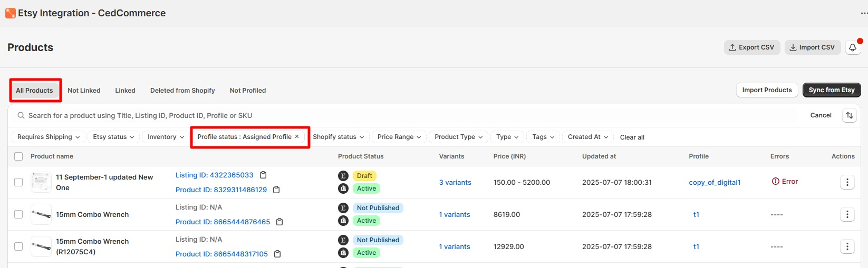The height and width of the screenshot is (268, 868).
Task: Click Sync from Etsy button
Action: (832, 90)
